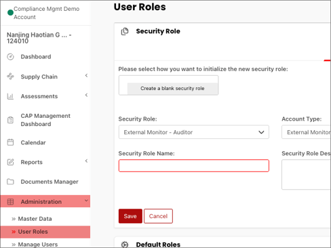
Task: Click Create a blank security role
Action: pos(172,88)
